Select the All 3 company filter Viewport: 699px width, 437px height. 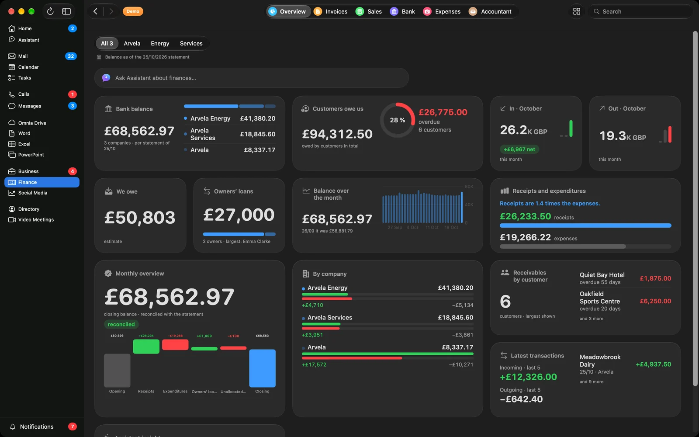(107, 43)
